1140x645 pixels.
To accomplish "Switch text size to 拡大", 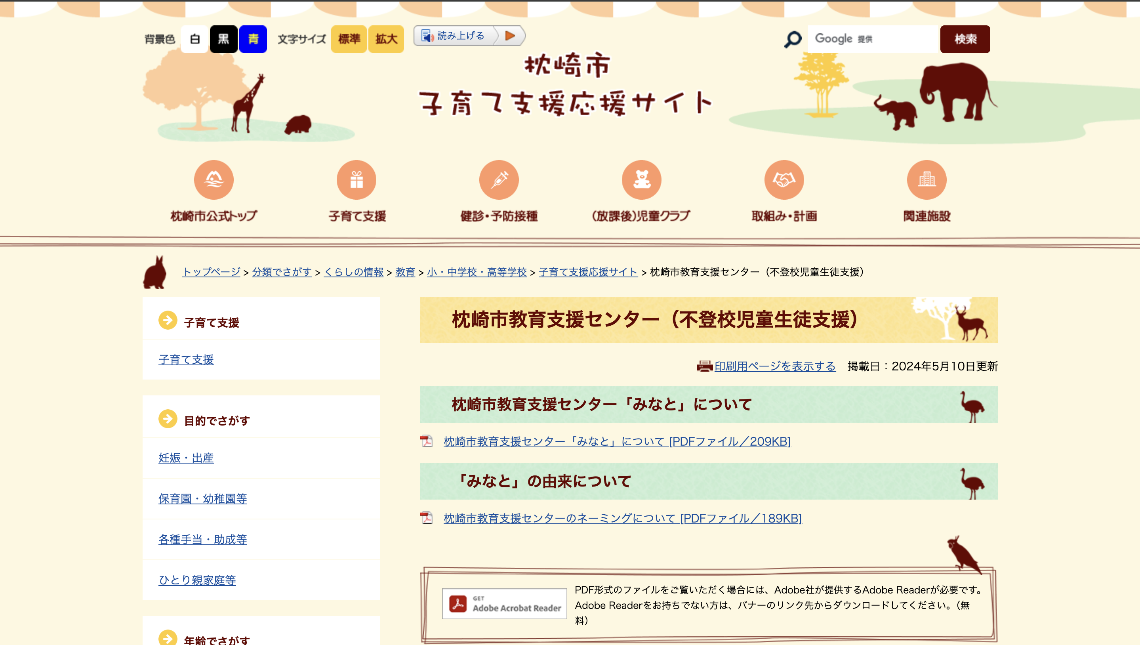I will (x=386, y=39).
